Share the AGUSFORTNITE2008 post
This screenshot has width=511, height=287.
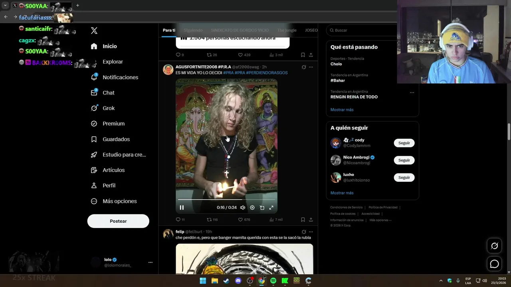311,220
